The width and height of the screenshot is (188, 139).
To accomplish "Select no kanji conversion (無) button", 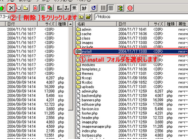I will [x=74, y=8].
